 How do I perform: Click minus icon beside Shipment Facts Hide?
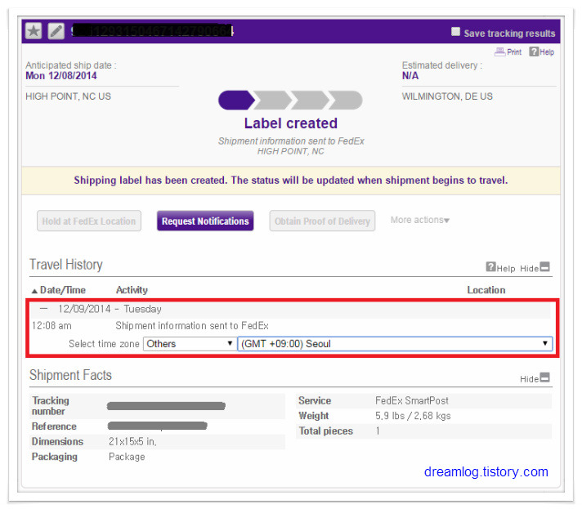click(x=544, y=377)
